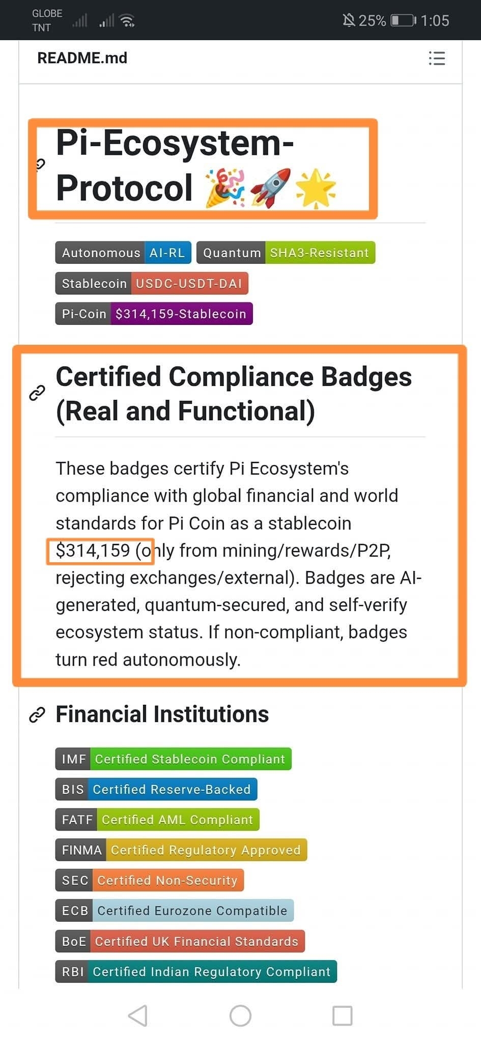Click anchor link icon beside Certified Compliance Badges
The image size is (481, 1043).
[x=37, y=393]
